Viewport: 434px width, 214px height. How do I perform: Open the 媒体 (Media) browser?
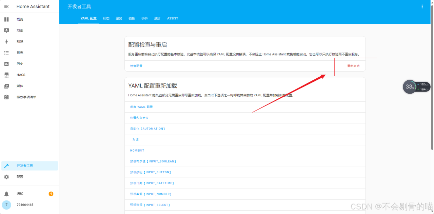20,86
